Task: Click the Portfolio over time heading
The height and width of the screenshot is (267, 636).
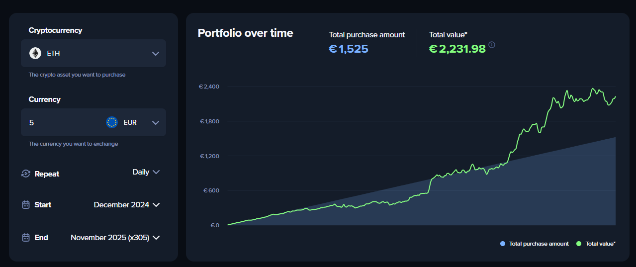Action: [245, 33]
